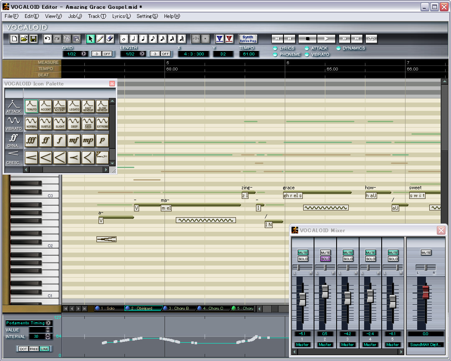This screenshot has width=451, height=361.
Task: Open the LENGTH 1/32 dropdown arrow
Action: (x=142, y=54)
